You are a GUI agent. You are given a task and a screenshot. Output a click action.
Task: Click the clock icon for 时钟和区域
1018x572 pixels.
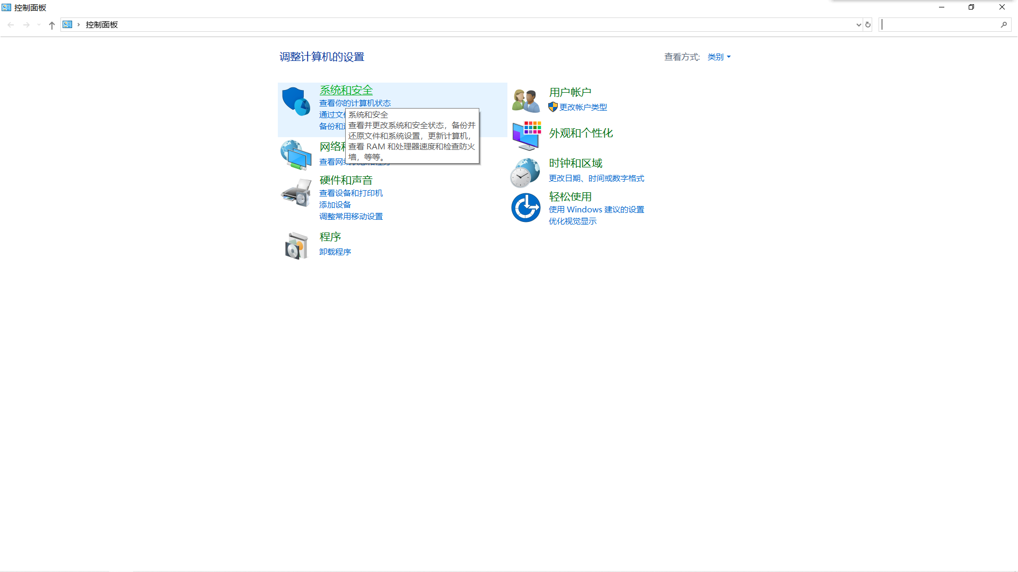(x=525, y=172)
